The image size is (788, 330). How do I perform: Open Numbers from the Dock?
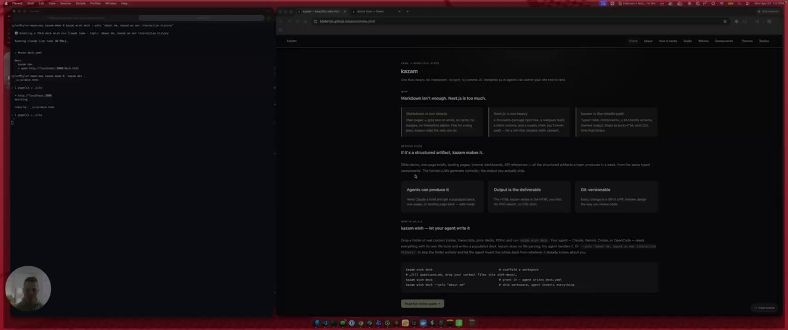click(459, 323)
